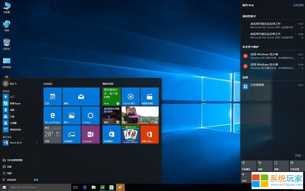
Task: Open the File Explorer icon on the taskbar
Action: click(93, 187)
